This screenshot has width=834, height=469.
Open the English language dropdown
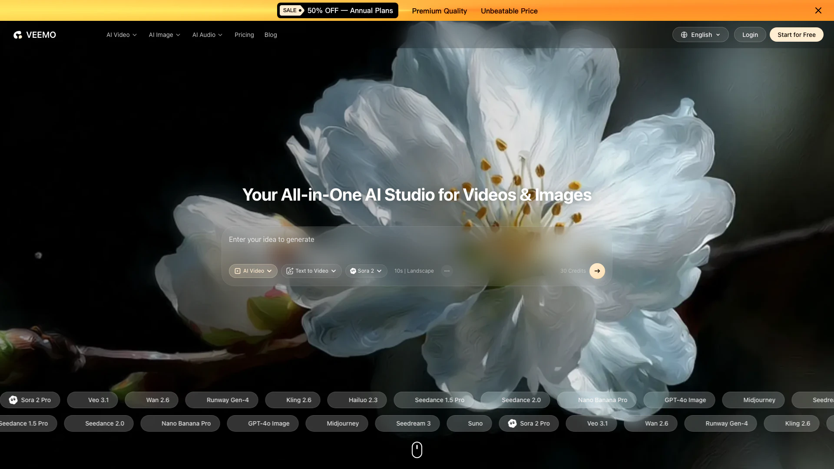[700, 35]
